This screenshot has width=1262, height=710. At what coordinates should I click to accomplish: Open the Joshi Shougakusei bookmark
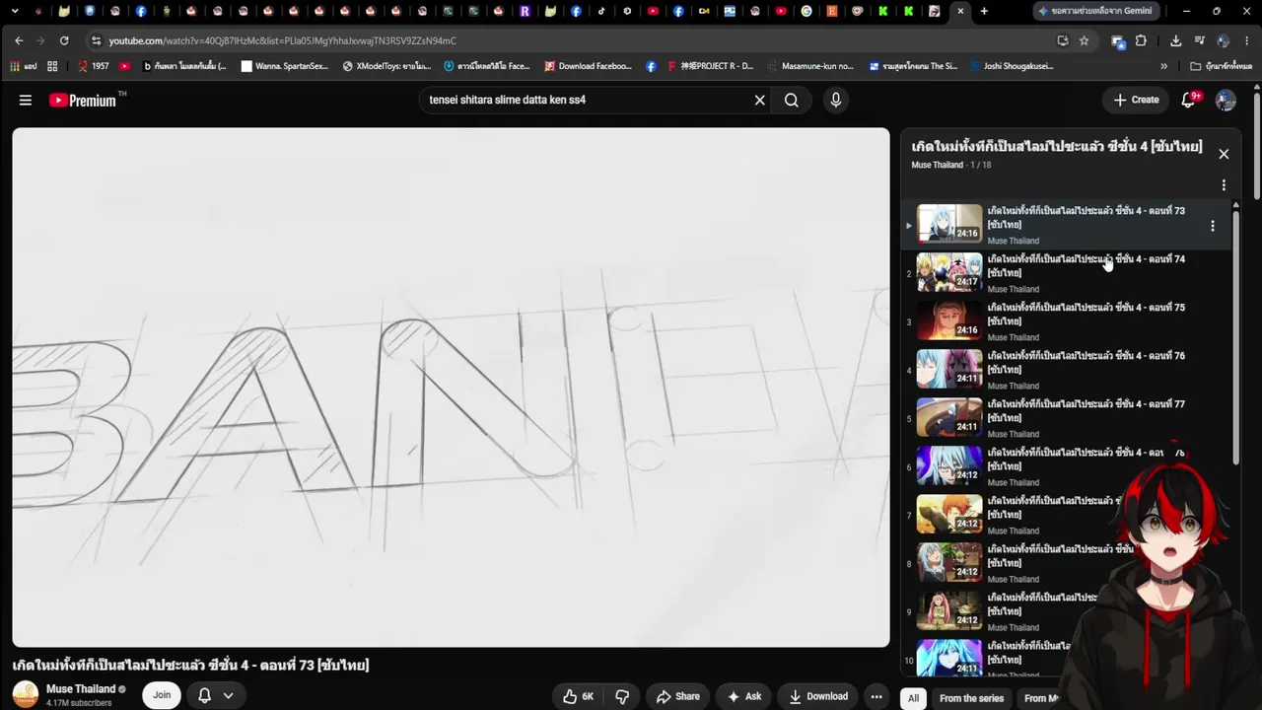click(1013, 66)
